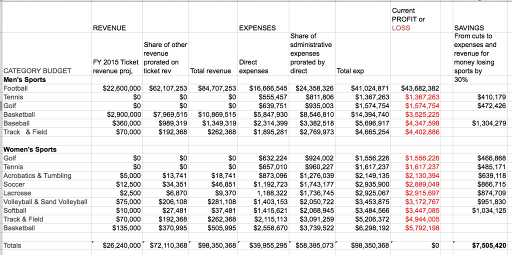This screenshot has width=512, height=255.
Task: Click Baseball loss value $4,347,598
Action: [x=422, y=123]
